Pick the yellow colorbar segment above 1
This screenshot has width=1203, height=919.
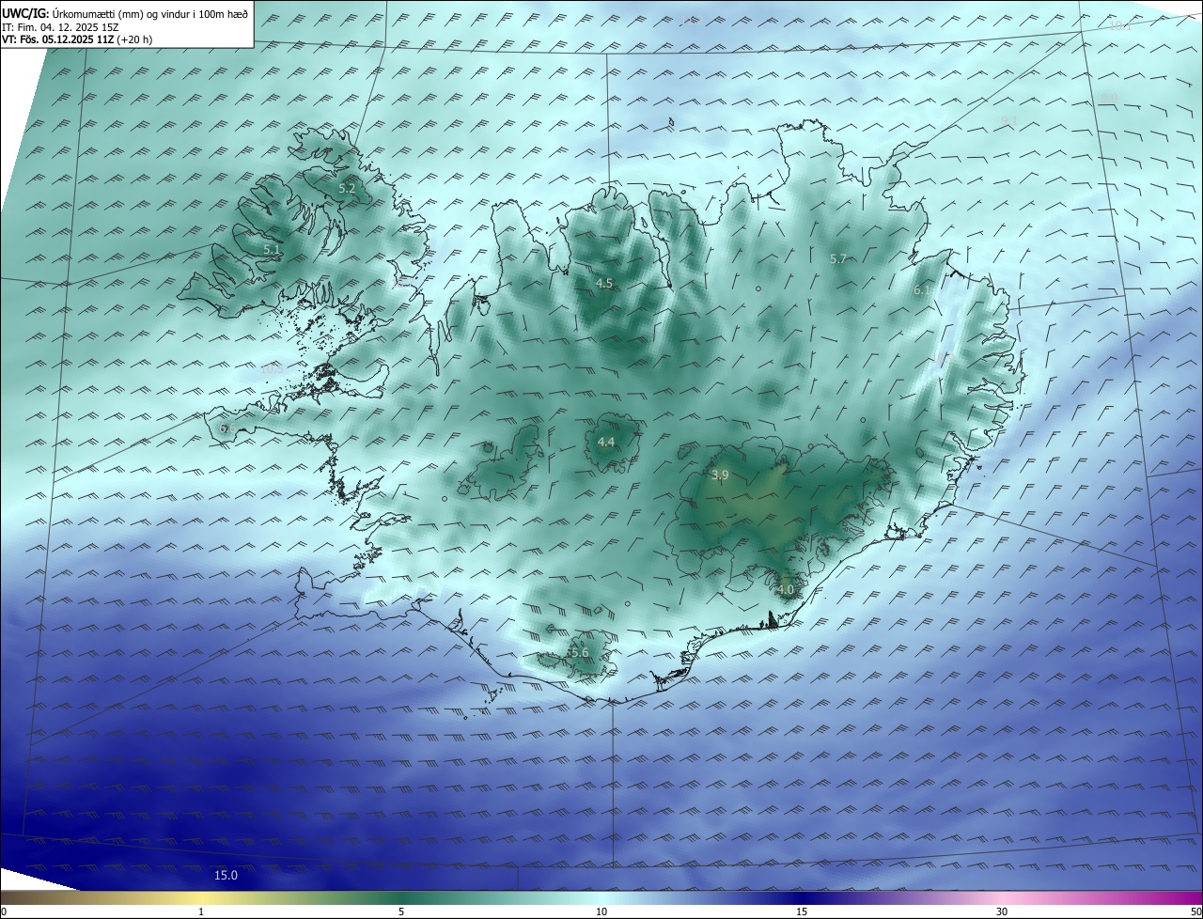point(201,897)
